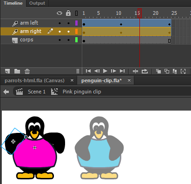
Task: Open the Modify Markers dropdown icon
Action: coord(184,71)
